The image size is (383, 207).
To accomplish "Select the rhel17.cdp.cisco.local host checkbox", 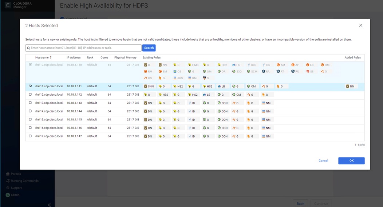I will click(30, 136).
